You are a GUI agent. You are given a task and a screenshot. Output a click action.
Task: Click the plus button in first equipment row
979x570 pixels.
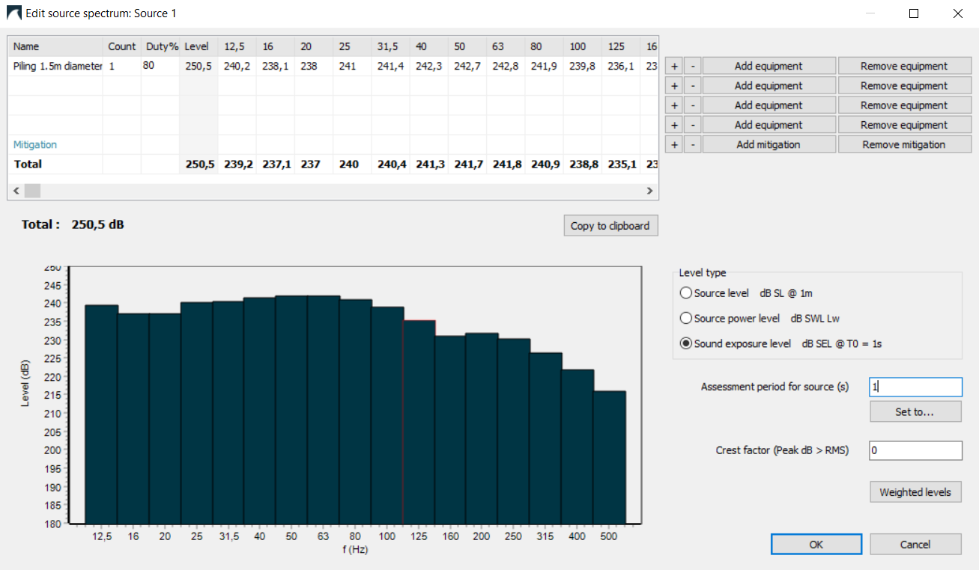tap(674, 67)
